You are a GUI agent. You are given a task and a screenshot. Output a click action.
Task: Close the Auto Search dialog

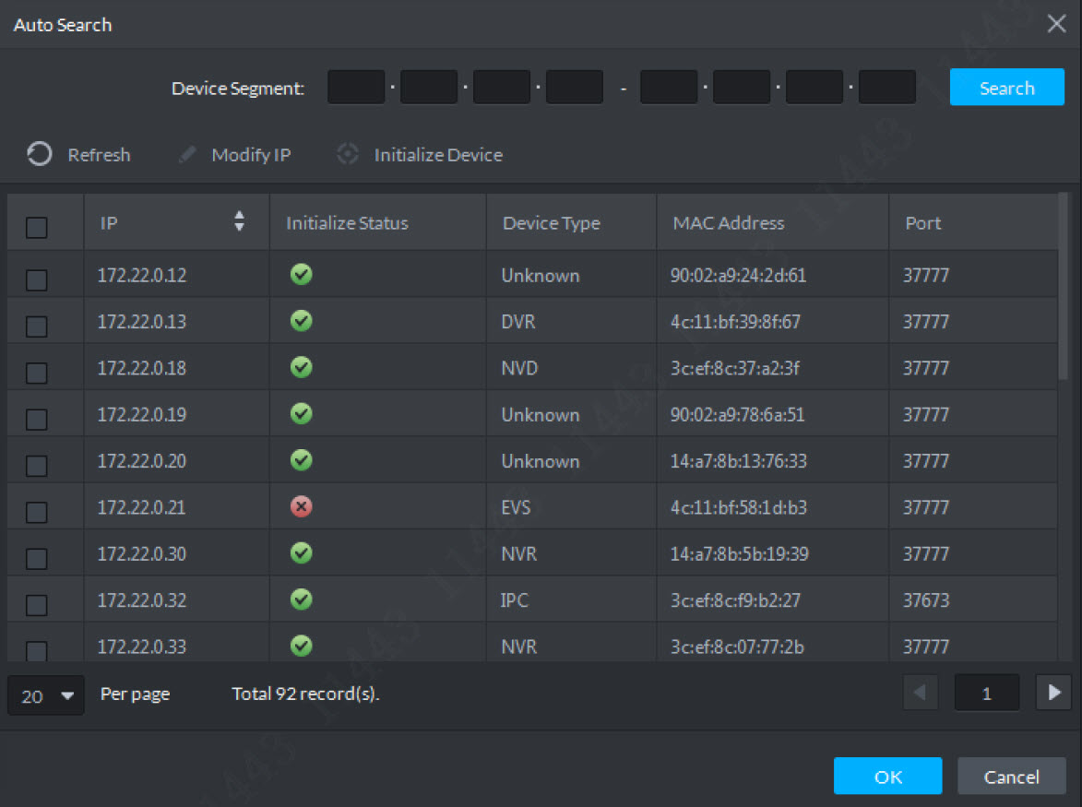[x=1056, y=24]
